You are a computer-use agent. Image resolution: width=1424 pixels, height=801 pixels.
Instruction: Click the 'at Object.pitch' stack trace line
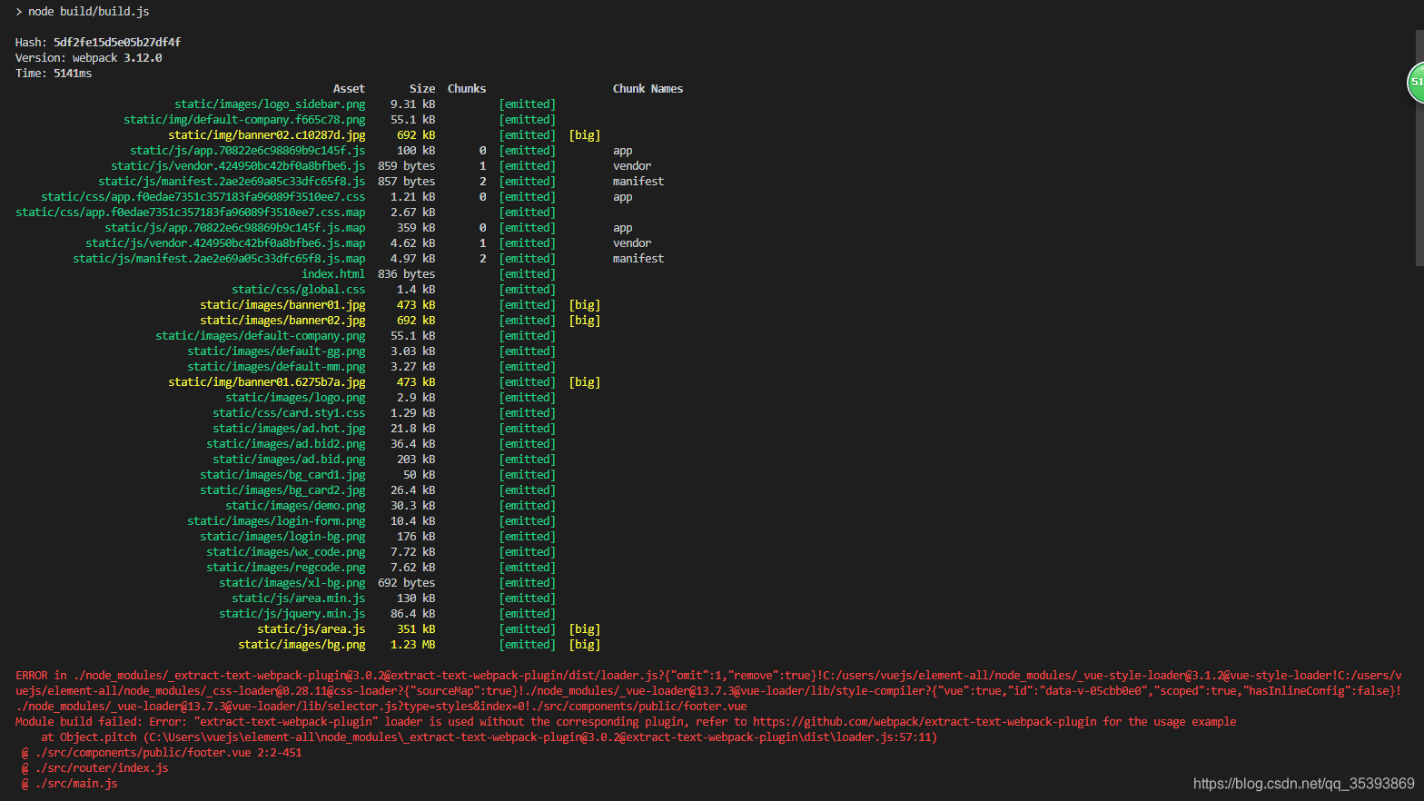[x=489, y=737]
